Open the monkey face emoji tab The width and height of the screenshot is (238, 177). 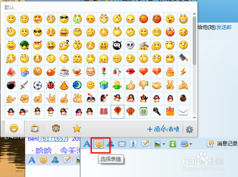click(56, 128)
